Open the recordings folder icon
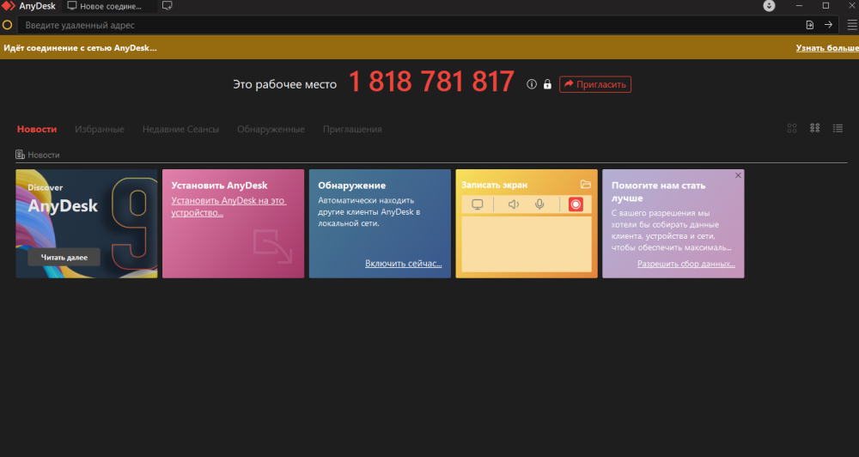This screenshot has width=859, height=457. click(586, 185)
